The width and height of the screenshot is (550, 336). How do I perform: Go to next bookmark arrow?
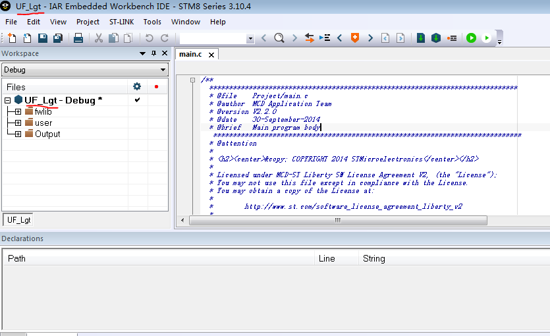click(370, 38)
